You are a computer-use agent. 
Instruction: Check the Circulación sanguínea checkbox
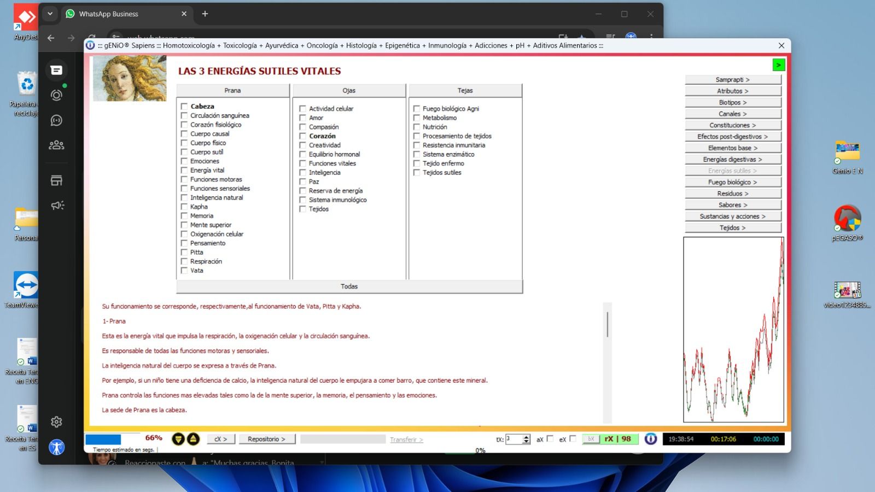coord(184,116)
